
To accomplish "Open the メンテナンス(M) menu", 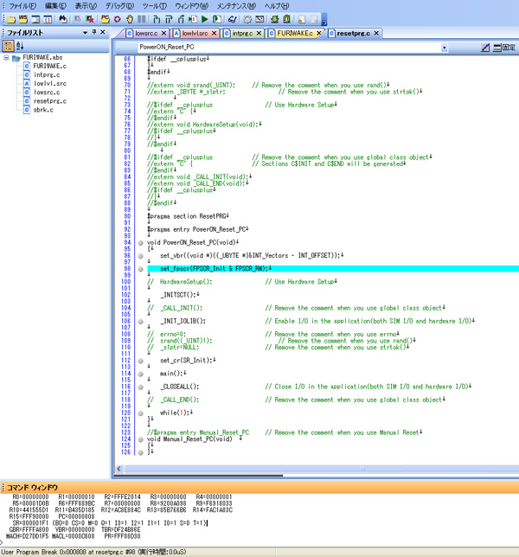I will click(236, 6).
